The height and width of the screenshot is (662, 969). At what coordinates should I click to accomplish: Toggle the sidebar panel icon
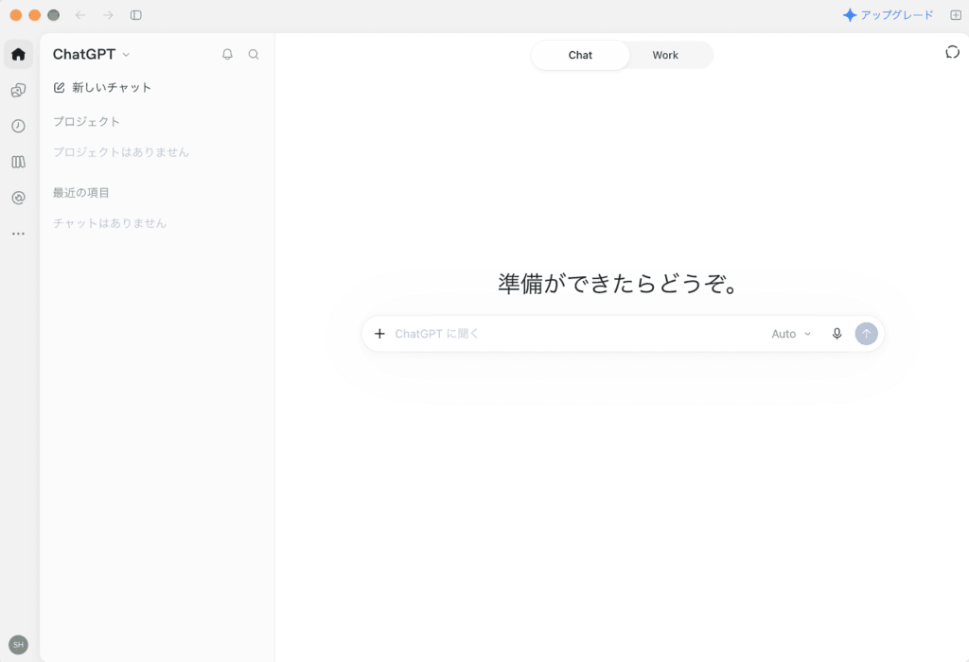(x=136, y=15)
